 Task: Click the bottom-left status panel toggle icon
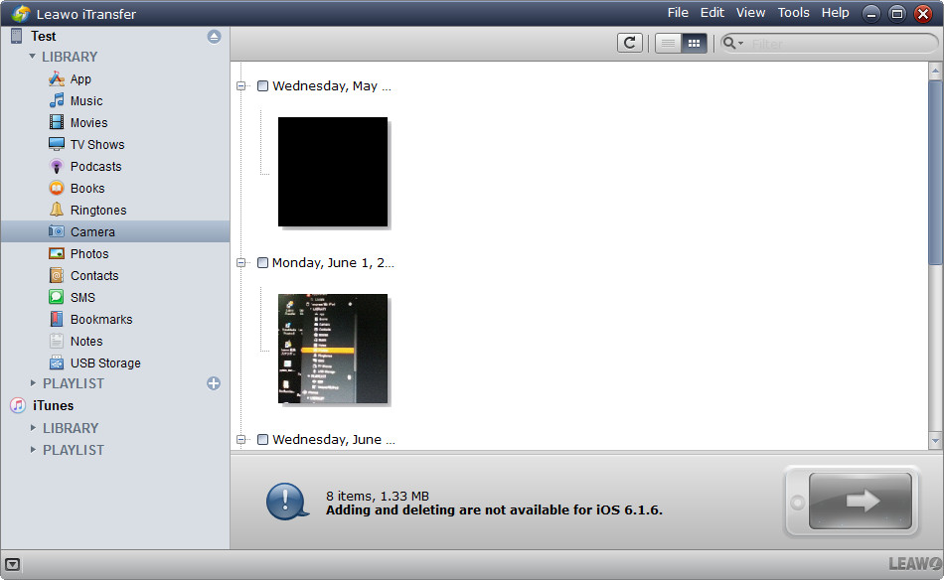[x=13, y=564]
